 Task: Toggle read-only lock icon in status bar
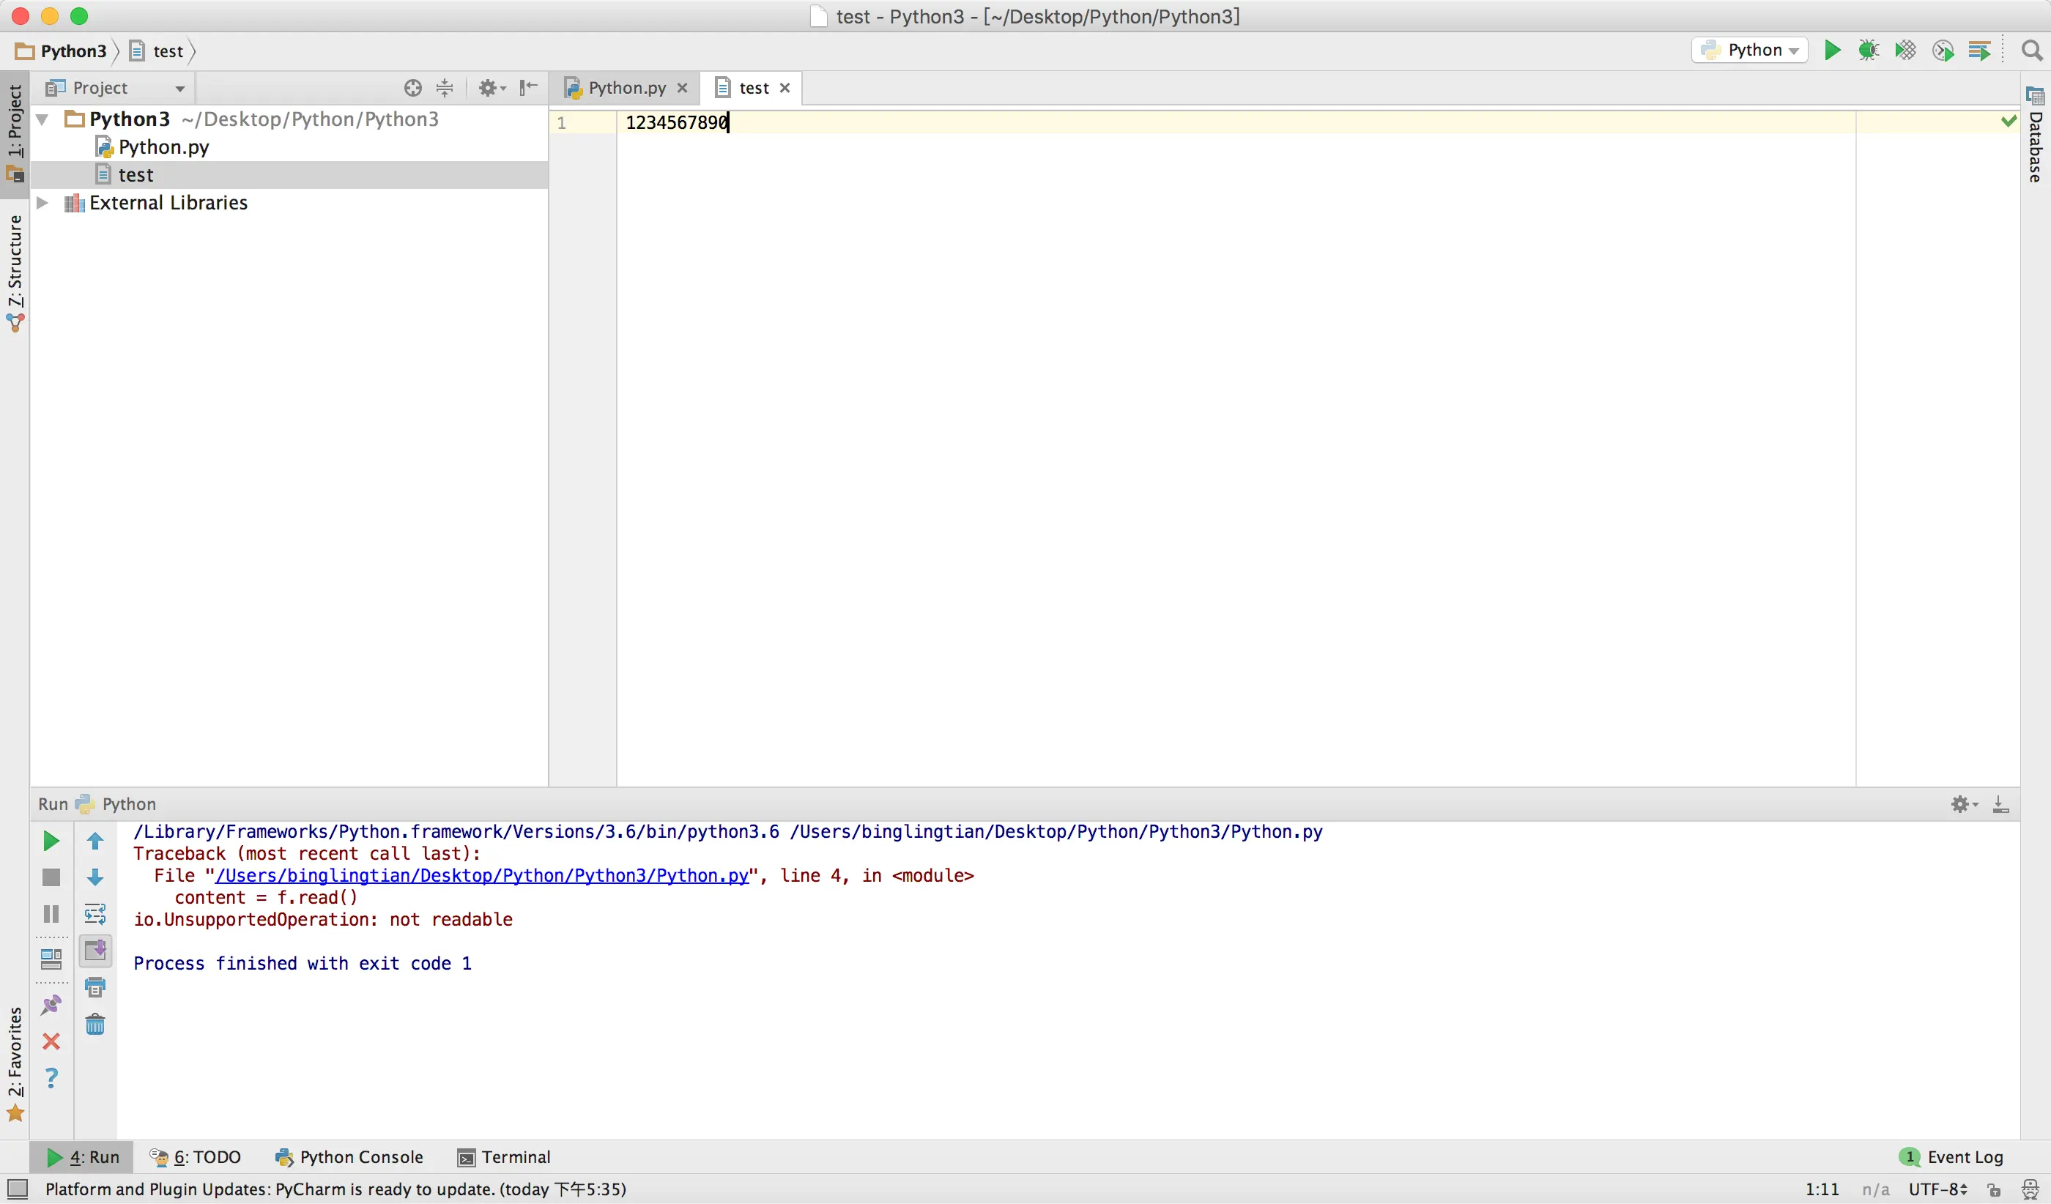(1994, 1189)
